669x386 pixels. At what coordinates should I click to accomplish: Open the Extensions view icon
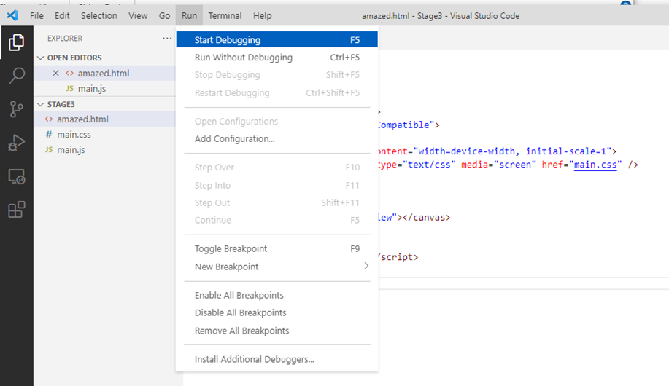pyautogui.click(x=16, y=210)
